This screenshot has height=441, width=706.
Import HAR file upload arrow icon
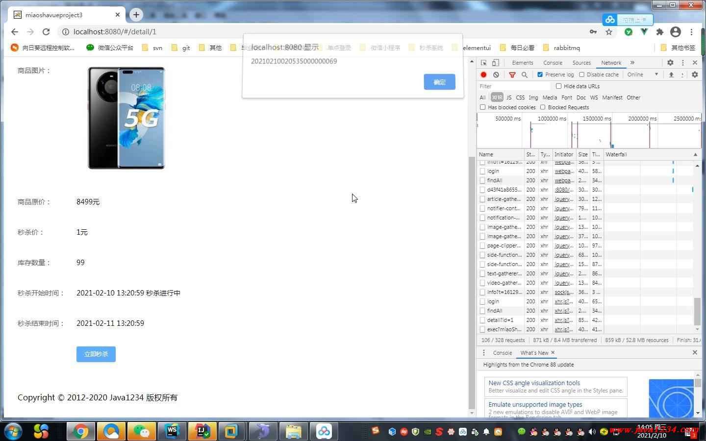coord(671,74)
